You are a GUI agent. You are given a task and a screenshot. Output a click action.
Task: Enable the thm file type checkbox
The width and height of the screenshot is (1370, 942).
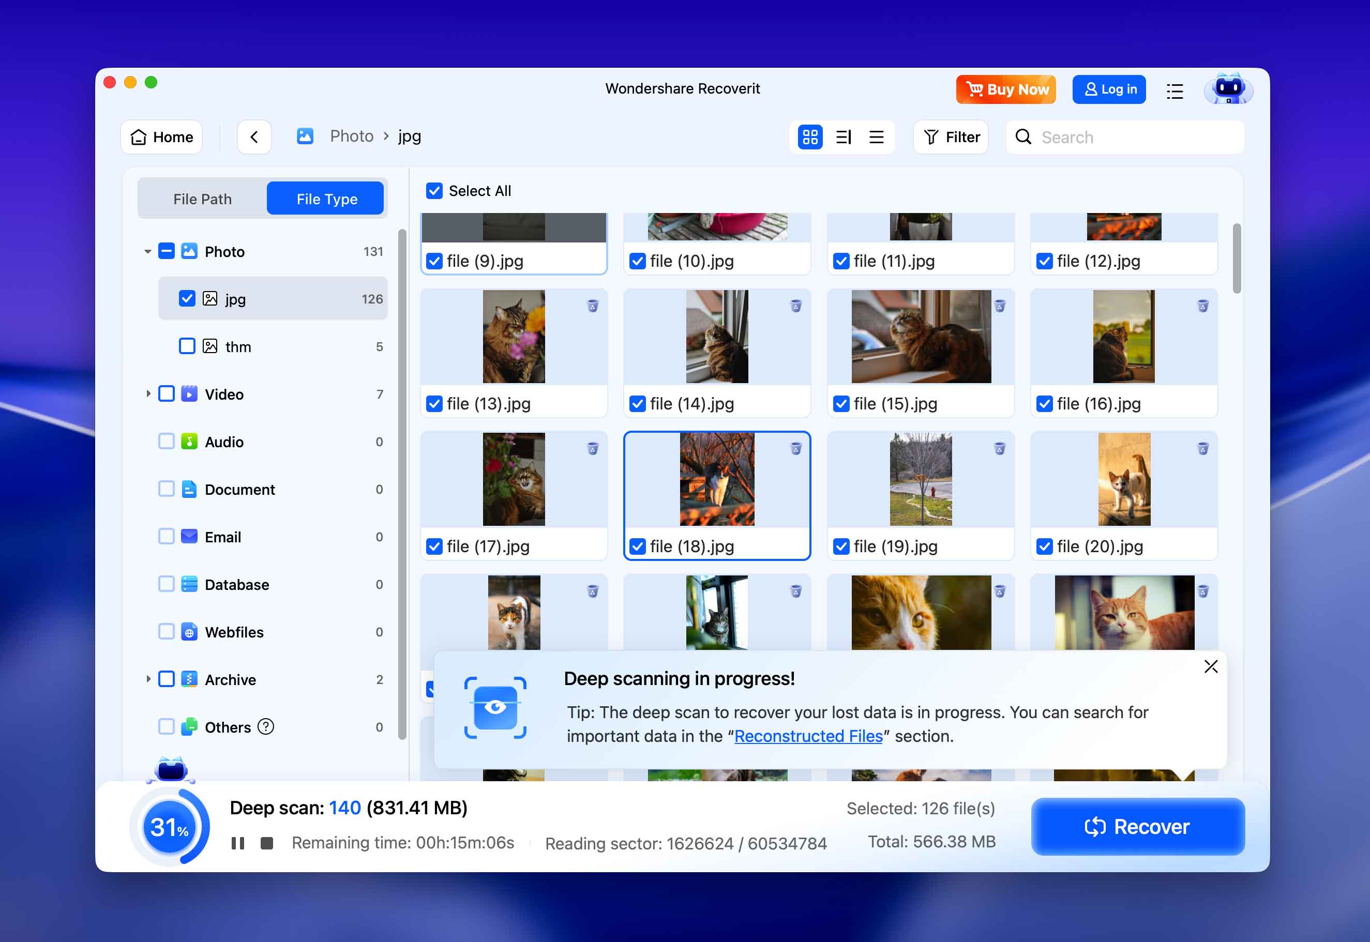click(x=187, y=346)
